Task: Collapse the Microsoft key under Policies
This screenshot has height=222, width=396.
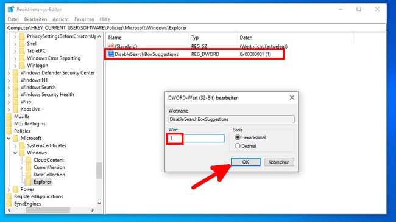Action: pos(9,139)
